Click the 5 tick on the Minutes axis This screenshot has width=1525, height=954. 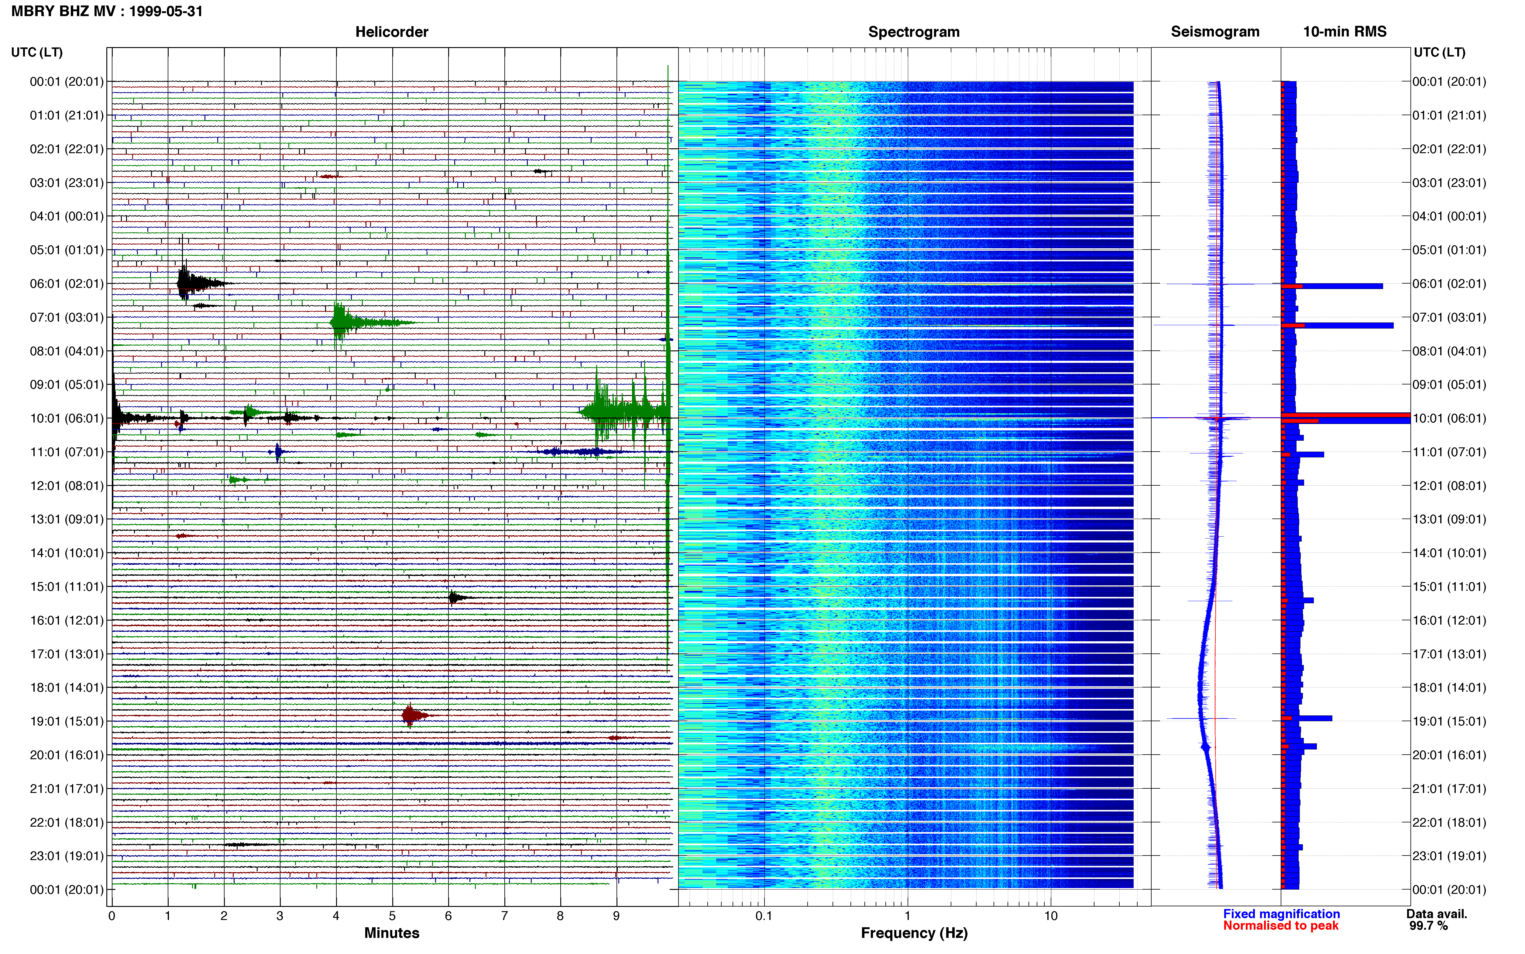point(392,916)
